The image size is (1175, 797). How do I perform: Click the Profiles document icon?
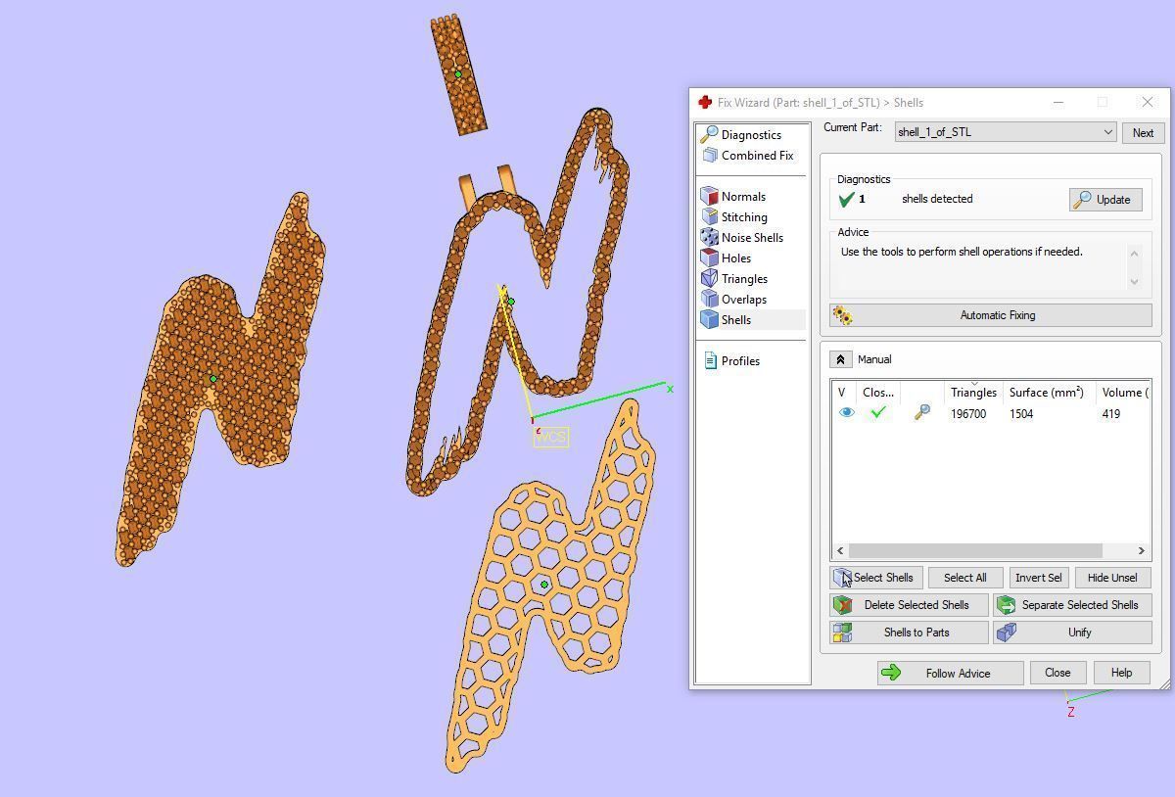[x=711, y=361]
